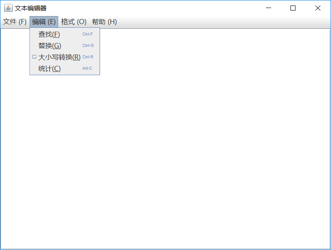Close the 文本编辑器 window
The width and height of the screenshot is (331, 250).
point(317,8)
